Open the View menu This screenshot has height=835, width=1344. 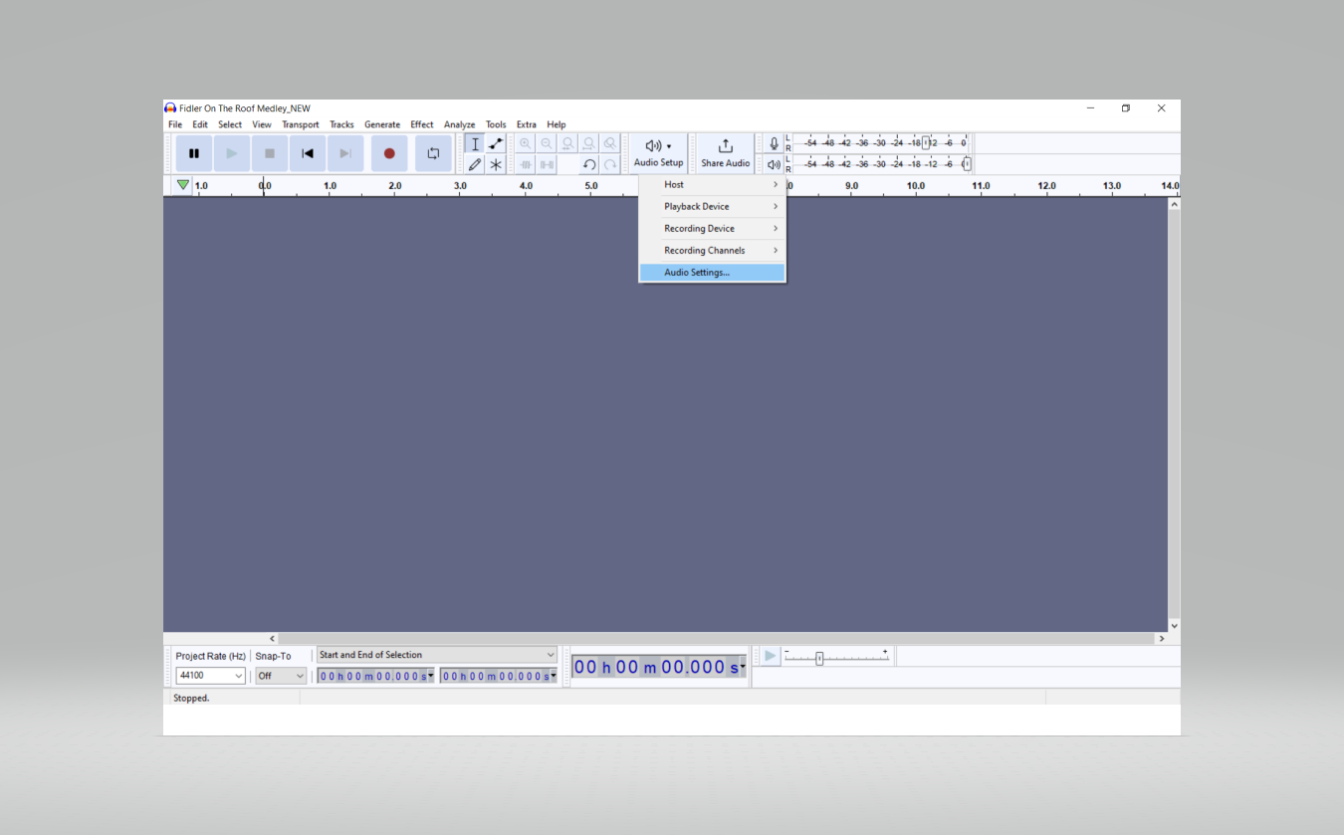pyautogui.click(x=262, y=124)
